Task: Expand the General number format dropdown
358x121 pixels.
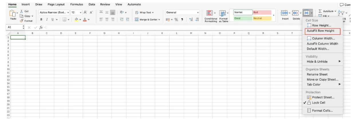Action: point(198,13)
